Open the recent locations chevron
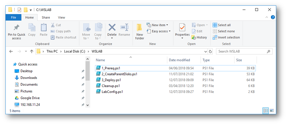The image size is (287, 125). click(x=26, y=51)
